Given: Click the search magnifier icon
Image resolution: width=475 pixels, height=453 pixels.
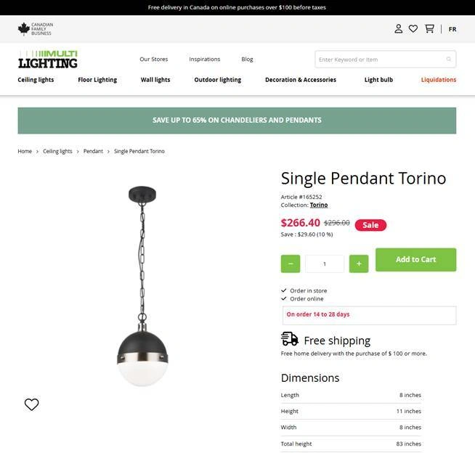Looking at the screenshot, I should (449, 59).
